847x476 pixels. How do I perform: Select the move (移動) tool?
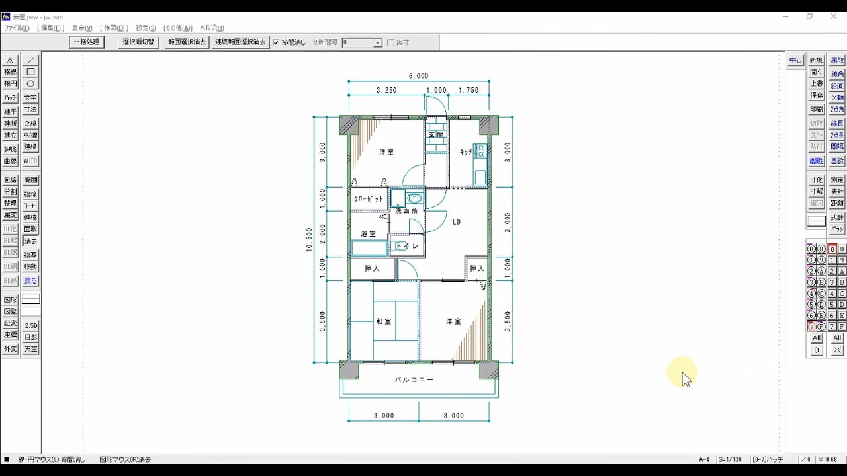tap(30, 267)
